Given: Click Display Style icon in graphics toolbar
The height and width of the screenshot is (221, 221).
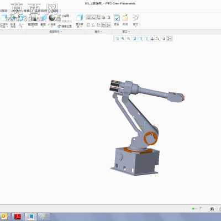Looking at the screenshot, I should 140,38.
